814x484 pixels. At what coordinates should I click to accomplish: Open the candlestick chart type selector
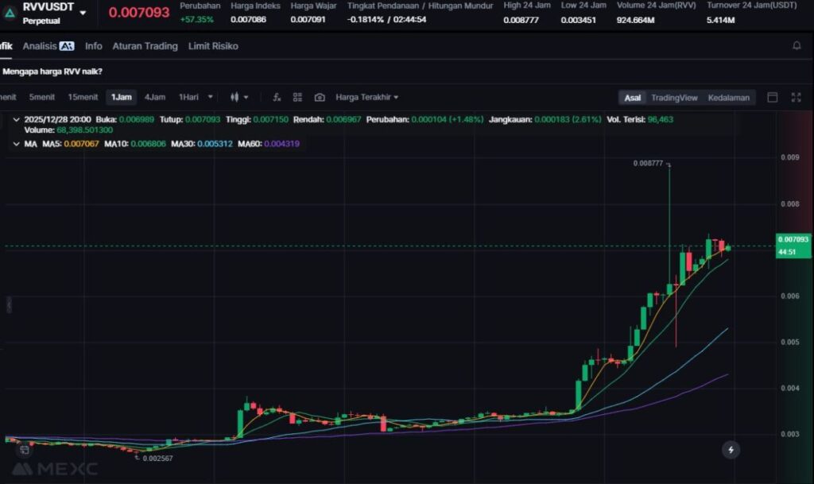(238, 97)
